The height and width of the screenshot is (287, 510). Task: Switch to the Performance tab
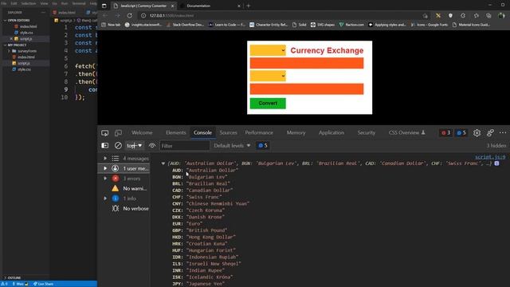click(259, 133)
